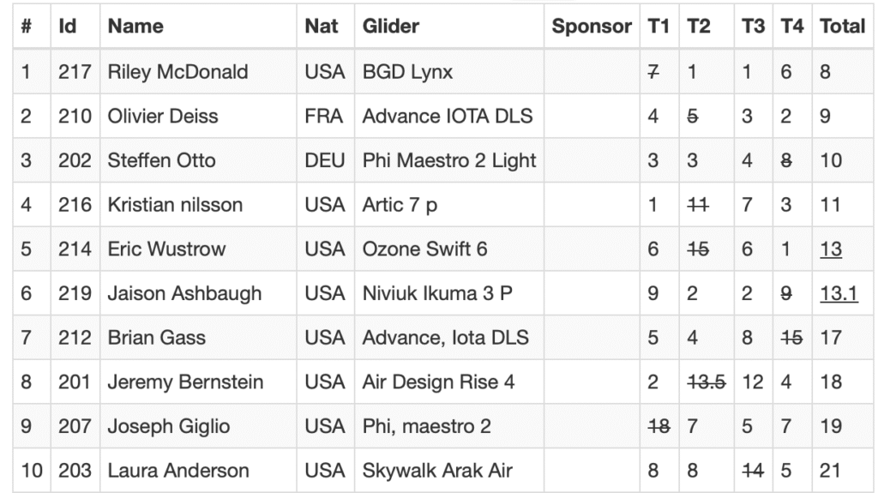Open the underlined 13.1 total link
The image size is (878, 493).
click(x=839, y=294)
